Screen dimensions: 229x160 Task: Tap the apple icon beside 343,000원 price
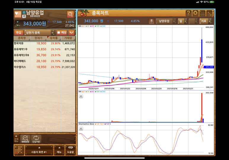(17, 24)
